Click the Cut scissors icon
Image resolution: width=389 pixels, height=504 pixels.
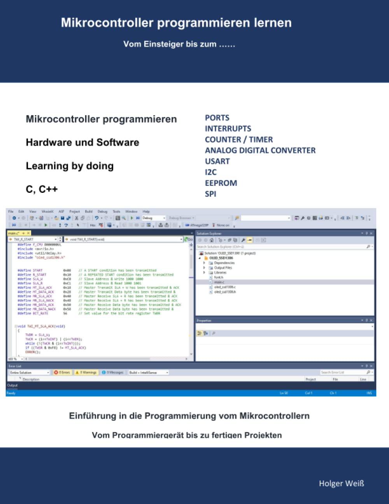click(x=77, y=218)
